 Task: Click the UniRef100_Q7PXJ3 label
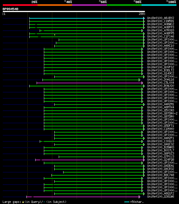tap(161, 156)
